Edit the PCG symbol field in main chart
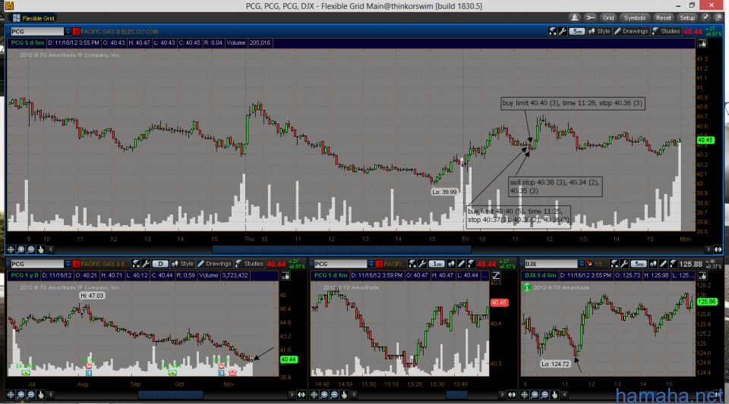Screen dimensions: 729x404 (36, 32)
